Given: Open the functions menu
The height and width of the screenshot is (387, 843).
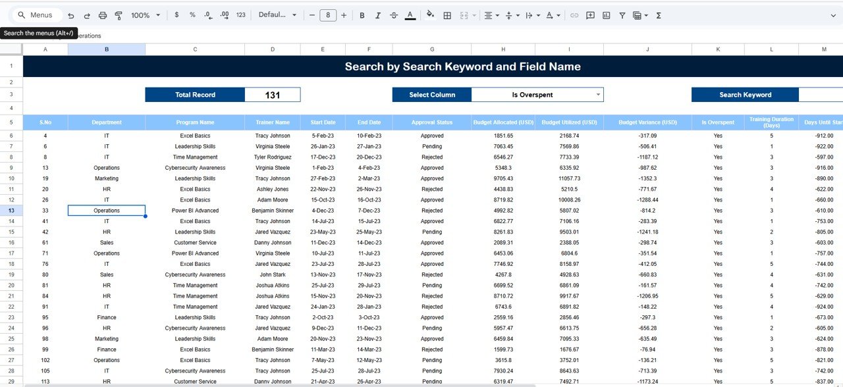Looking at the screenshot, I should [x=658, y=14].
